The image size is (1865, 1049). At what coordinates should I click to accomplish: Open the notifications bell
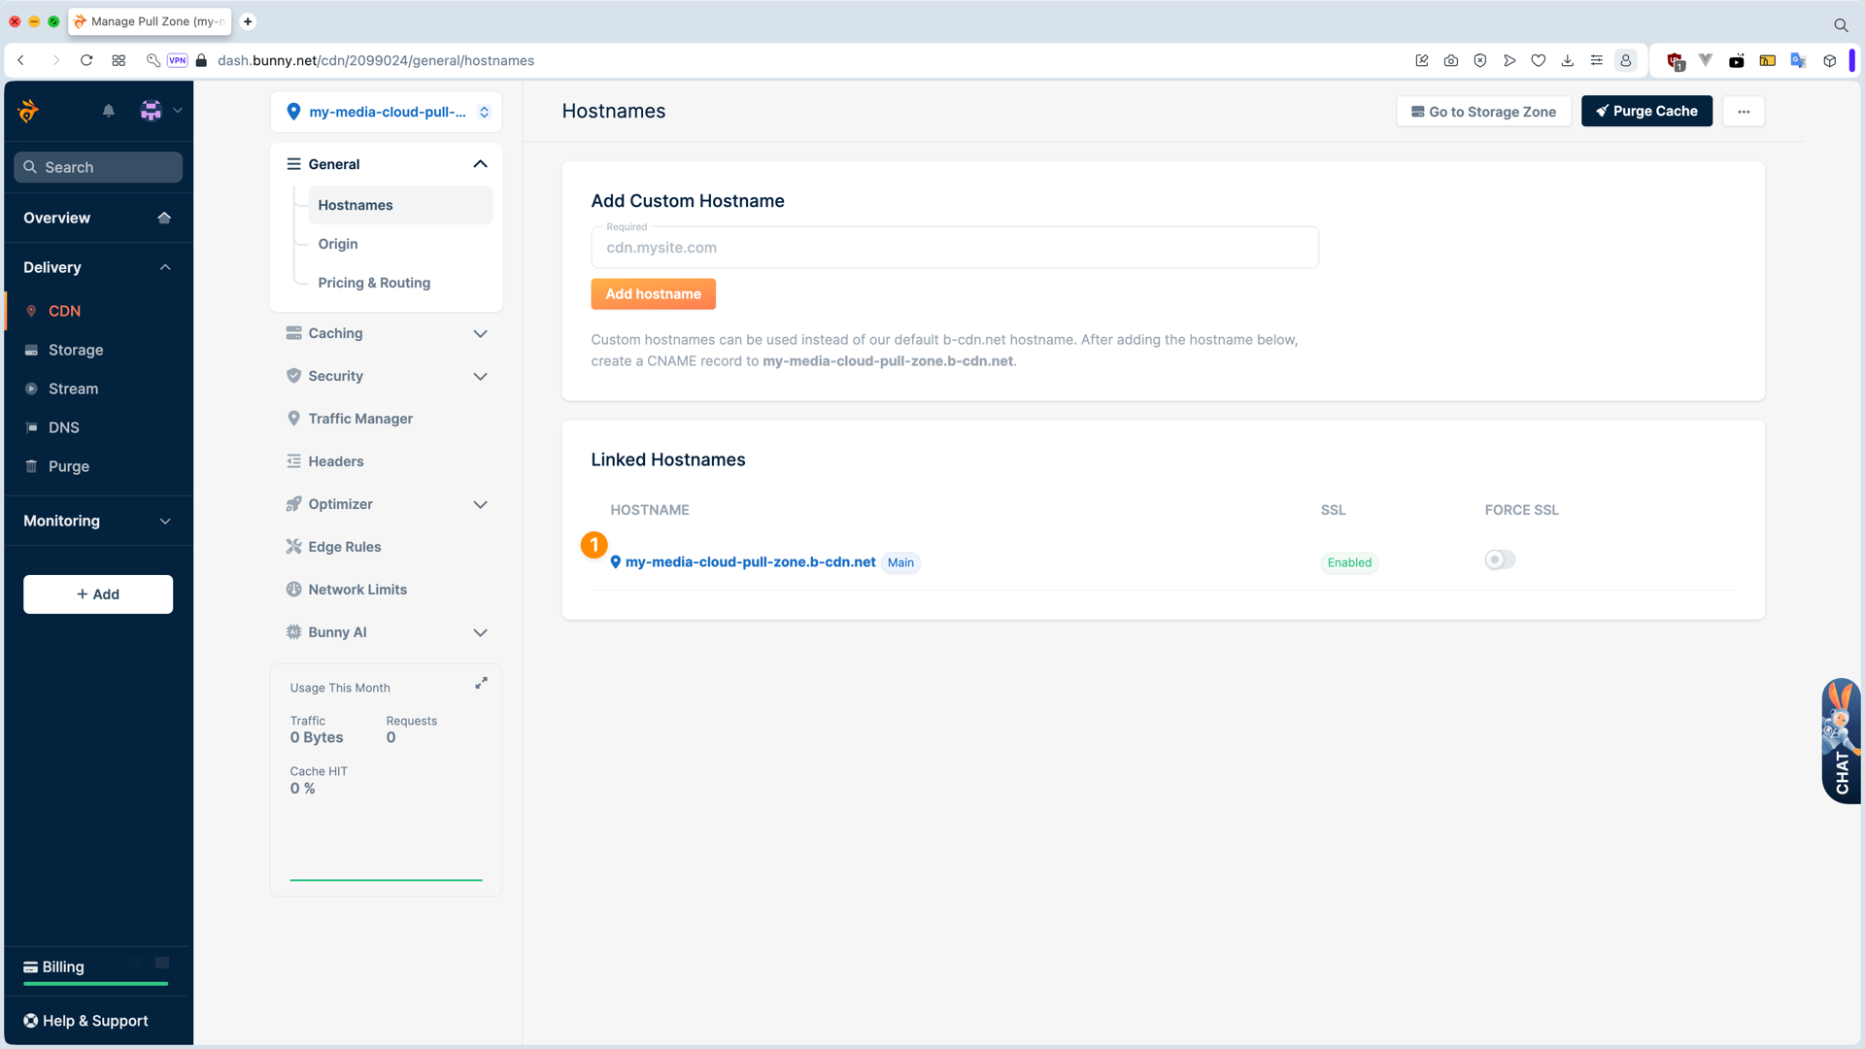(x=109, y=111)
